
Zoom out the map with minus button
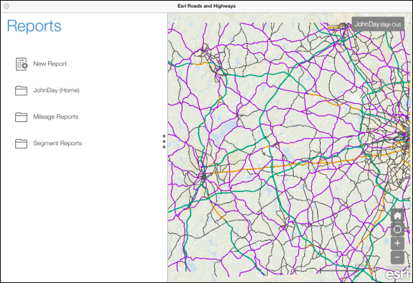click(397, 257)
